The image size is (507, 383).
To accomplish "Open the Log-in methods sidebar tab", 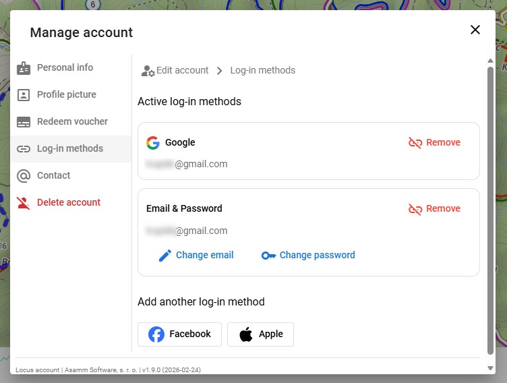I will pyautogui.click(x=70, y=149).
